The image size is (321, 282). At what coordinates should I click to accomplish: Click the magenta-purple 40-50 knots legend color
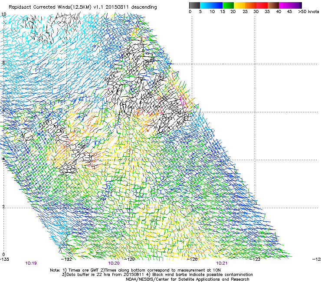290,5
